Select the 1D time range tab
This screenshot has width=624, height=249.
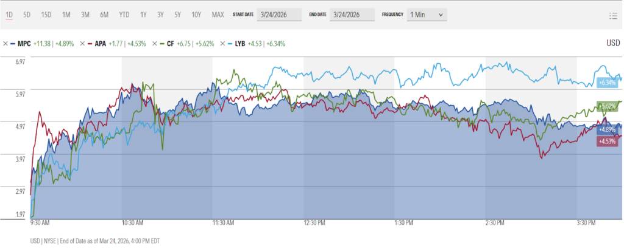point(9,14)
